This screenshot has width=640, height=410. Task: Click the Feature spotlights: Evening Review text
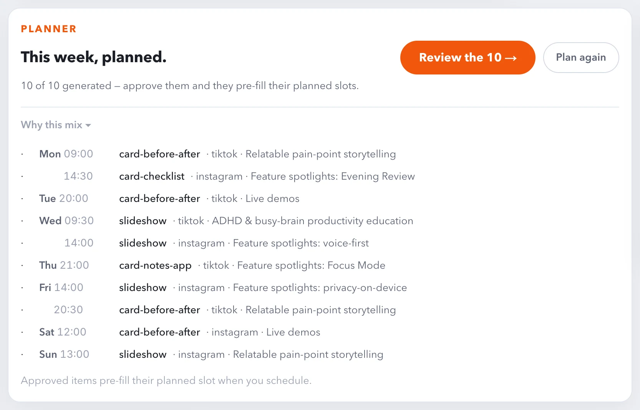click(x=333, y=176)
